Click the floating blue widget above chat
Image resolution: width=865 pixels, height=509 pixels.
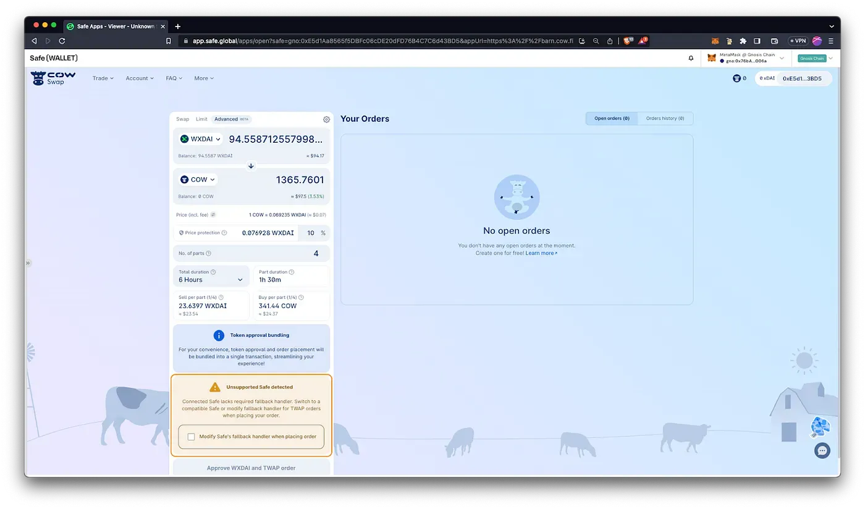pyautogui.click(x=820, y=427)
